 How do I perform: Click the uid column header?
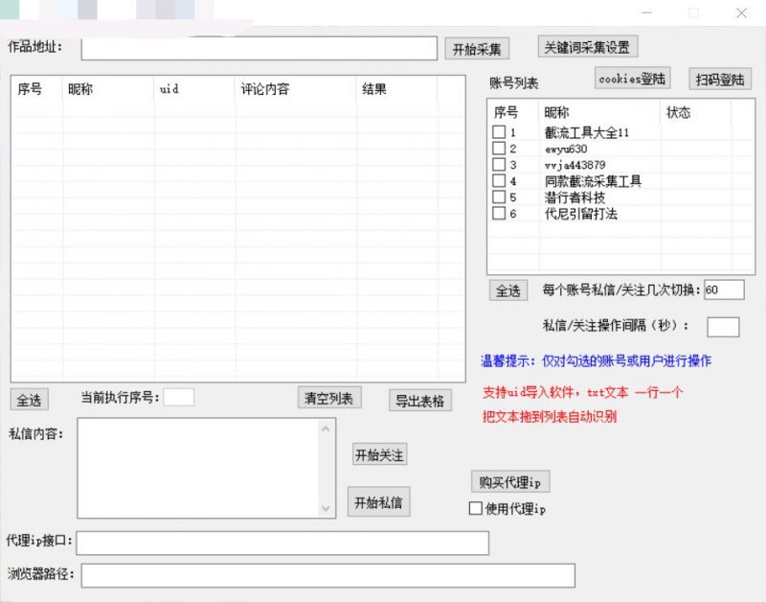point(194,89)
